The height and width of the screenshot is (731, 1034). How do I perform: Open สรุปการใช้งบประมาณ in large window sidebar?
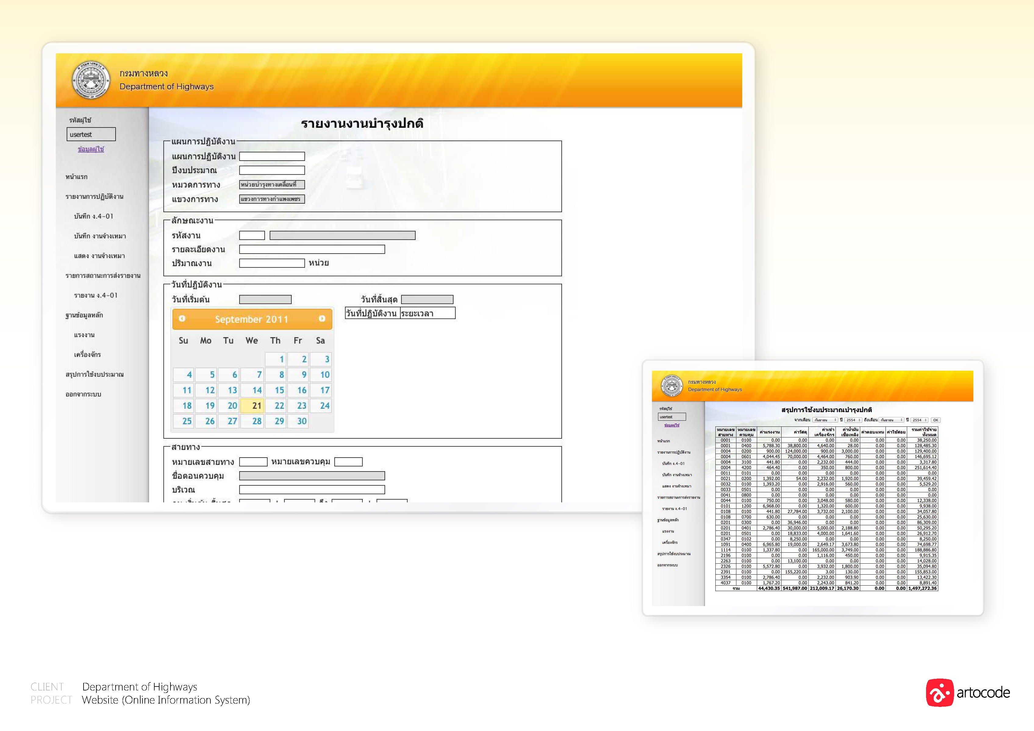click(x=95, y=375)
